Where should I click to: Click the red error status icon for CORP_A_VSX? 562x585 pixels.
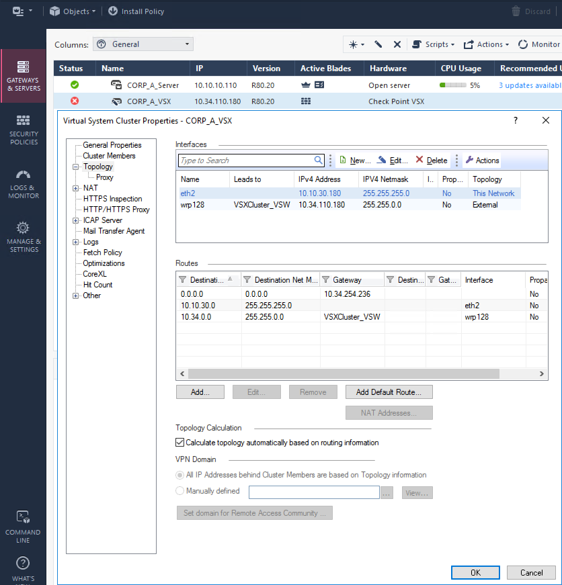pos(75,101)
